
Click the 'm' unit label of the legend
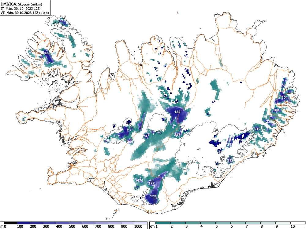pos(2,227)
